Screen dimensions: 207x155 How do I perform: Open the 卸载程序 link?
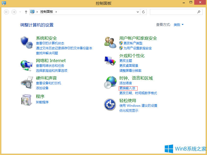42,102
